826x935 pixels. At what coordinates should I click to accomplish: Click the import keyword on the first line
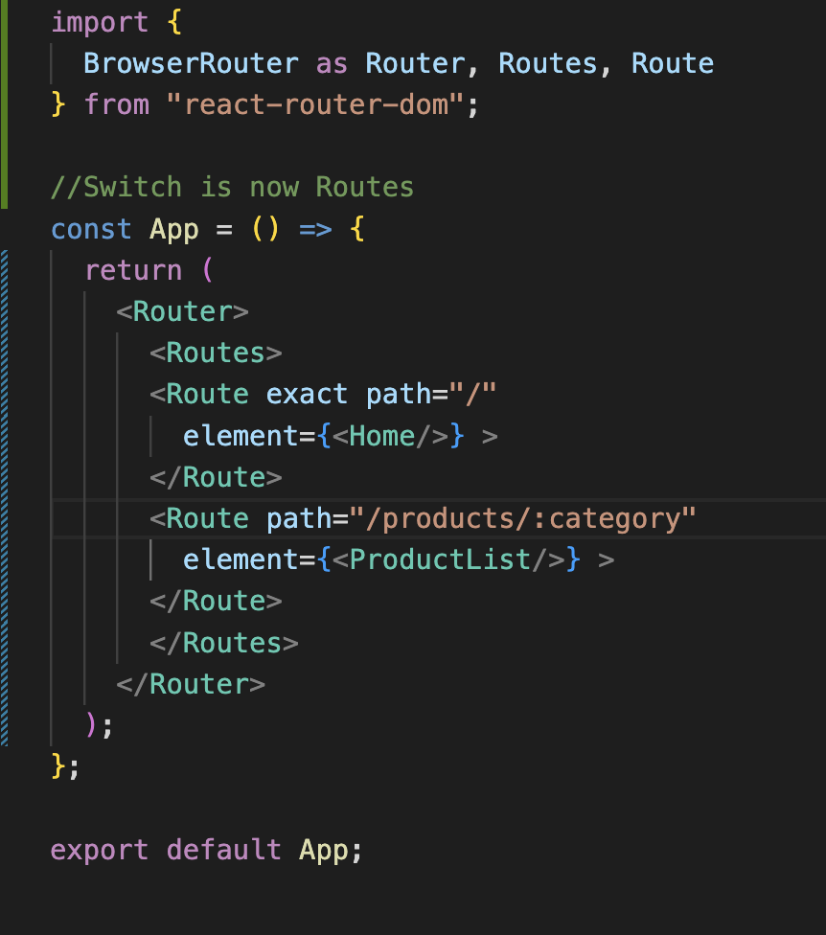click(x=101, y=21)
